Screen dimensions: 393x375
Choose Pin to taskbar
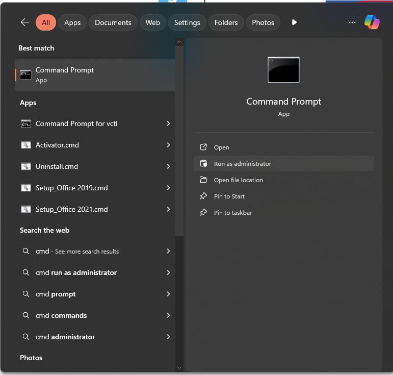[284, 212]
